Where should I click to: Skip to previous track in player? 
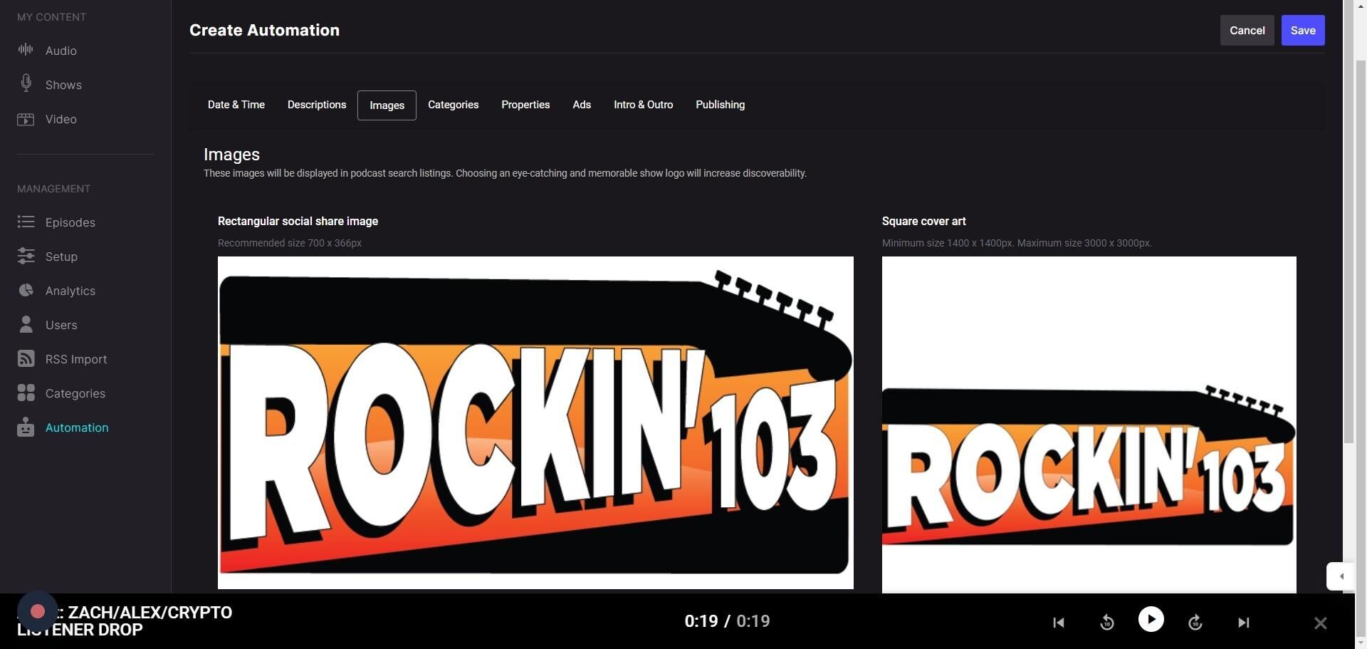[1059, 623]
